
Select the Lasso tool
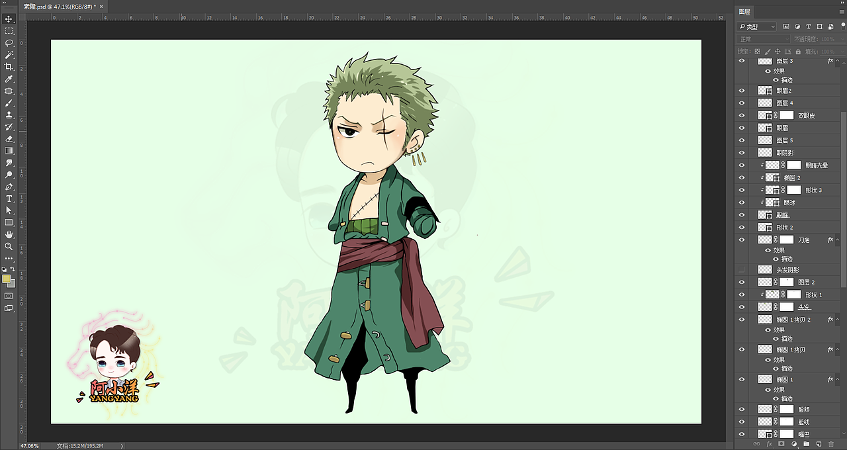pos(9,43)
